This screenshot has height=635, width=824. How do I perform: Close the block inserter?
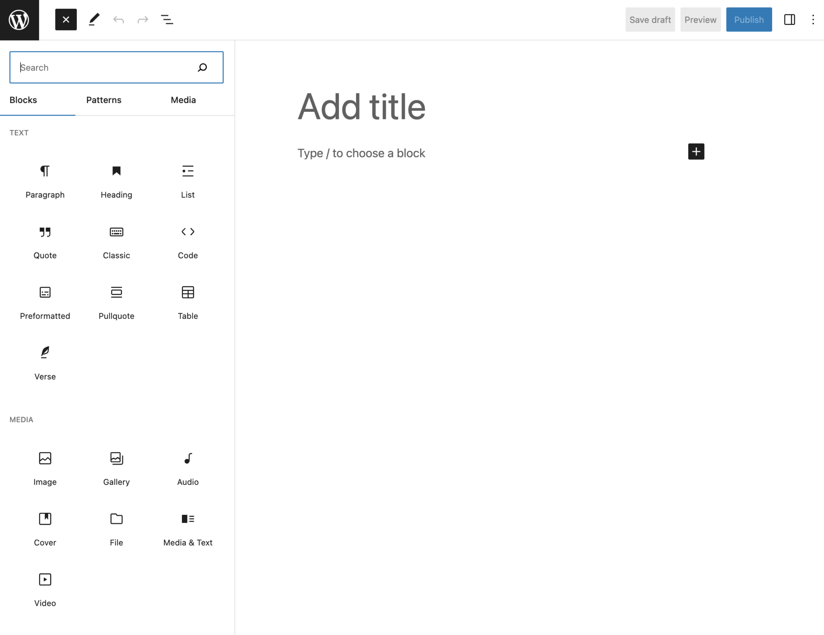coord(66,19)
